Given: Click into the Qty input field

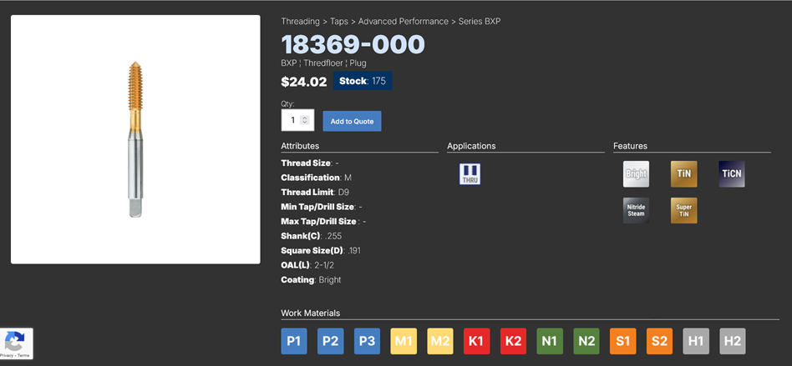Looking at the screenshot, I should [292, 121].
